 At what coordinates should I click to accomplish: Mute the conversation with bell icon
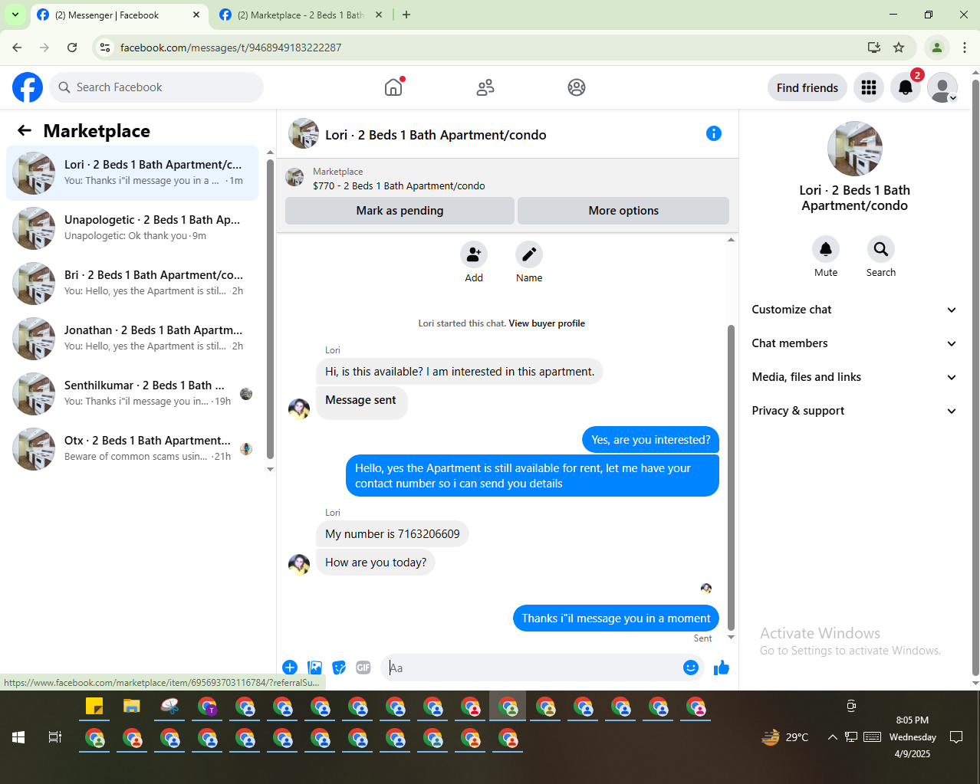(826, 249)
